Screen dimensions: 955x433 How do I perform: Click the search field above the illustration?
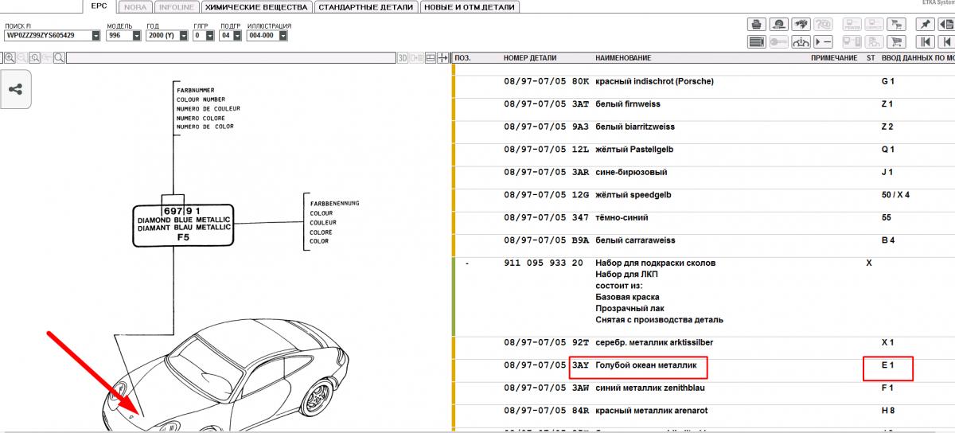(x=231, y=58)
